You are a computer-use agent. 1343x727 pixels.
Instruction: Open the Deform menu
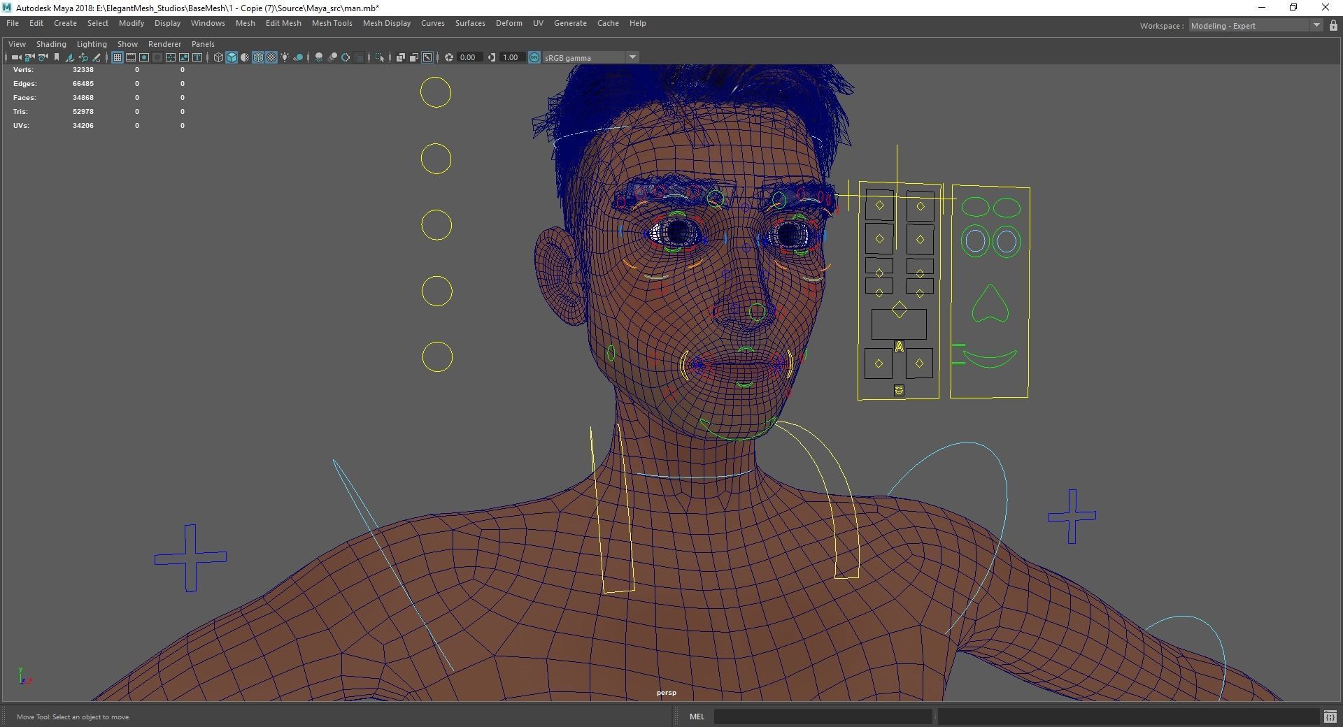509,23
